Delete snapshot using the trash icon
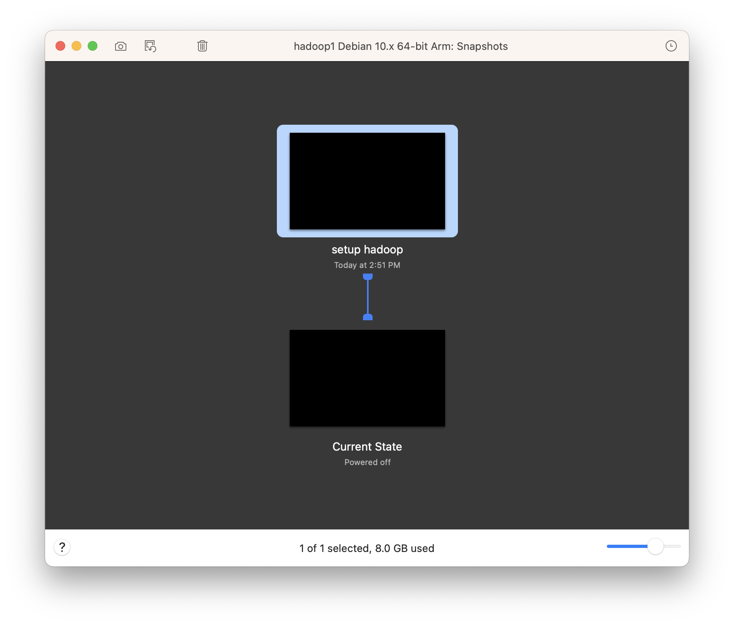 pos(202,46)
